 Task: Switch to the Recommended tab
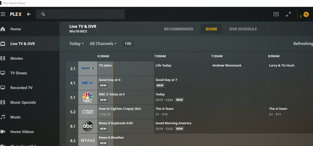point(179,29)
